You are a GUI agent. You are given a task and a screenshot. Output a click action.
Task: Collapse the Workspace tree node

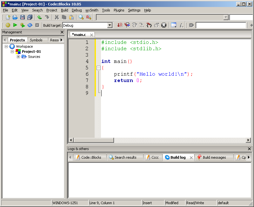click(6, 46)
